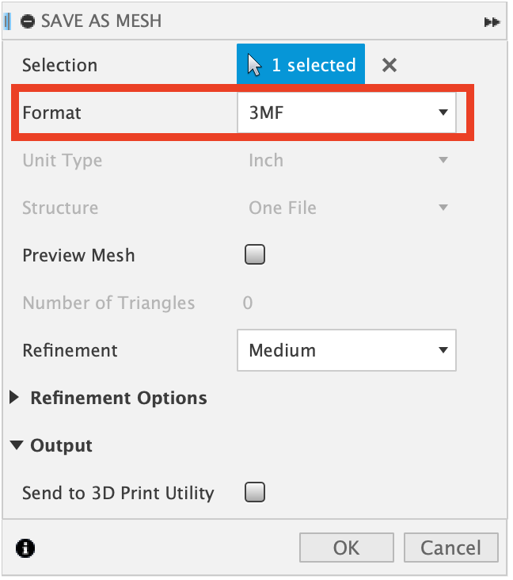Toggle Send to 3D Print Utility checkbox

click(x=255, y=493)
